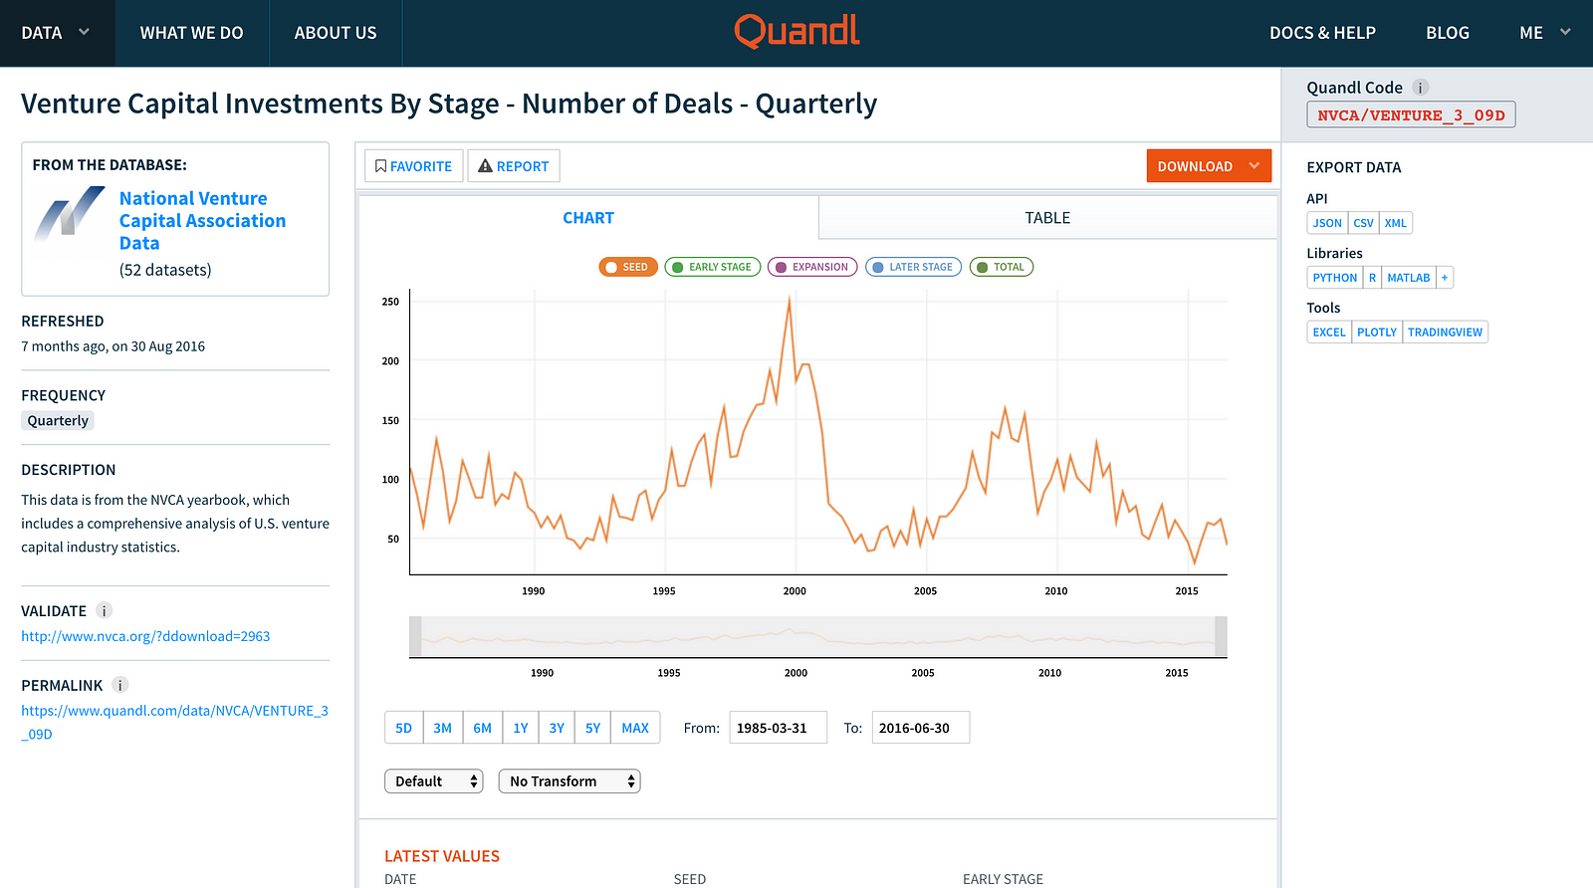Click the To date field
Screen dimensions: 1593x888
pos(921,728)
